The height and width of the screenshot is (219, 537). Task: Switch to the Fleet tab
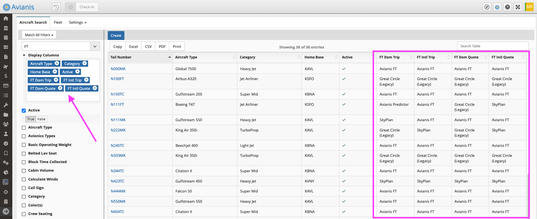click(x=58, y=22)
